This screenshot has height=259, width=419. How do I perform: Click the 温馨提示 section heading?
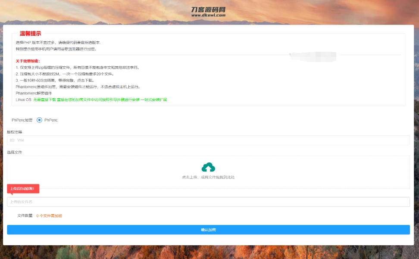30,34
